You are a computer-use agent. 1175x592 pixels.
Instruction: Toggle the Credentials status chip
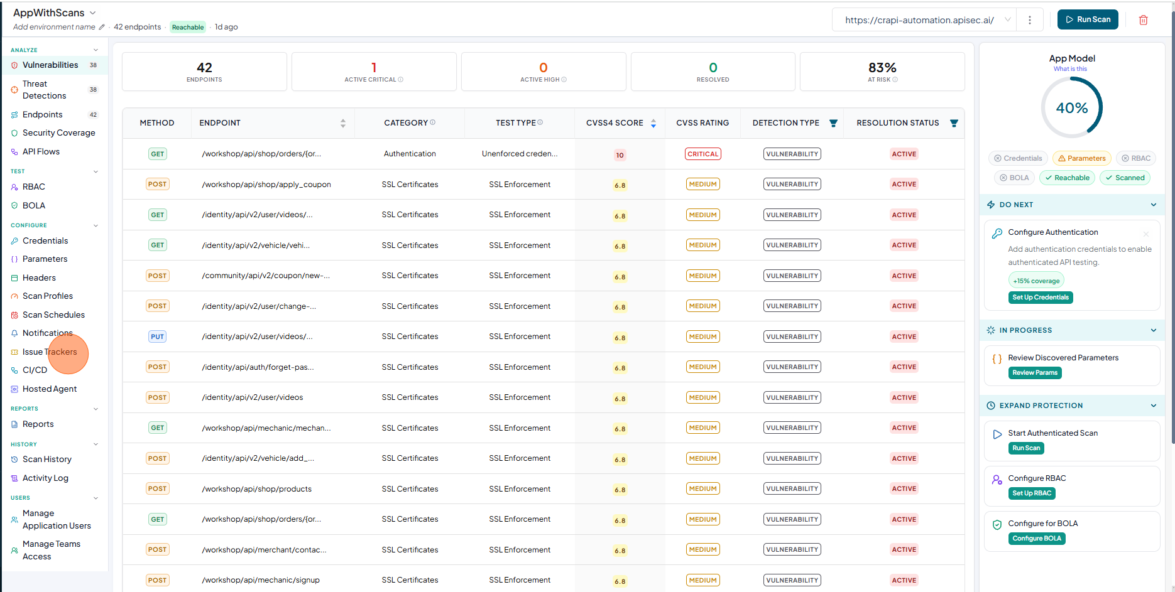click(1018, 158)
